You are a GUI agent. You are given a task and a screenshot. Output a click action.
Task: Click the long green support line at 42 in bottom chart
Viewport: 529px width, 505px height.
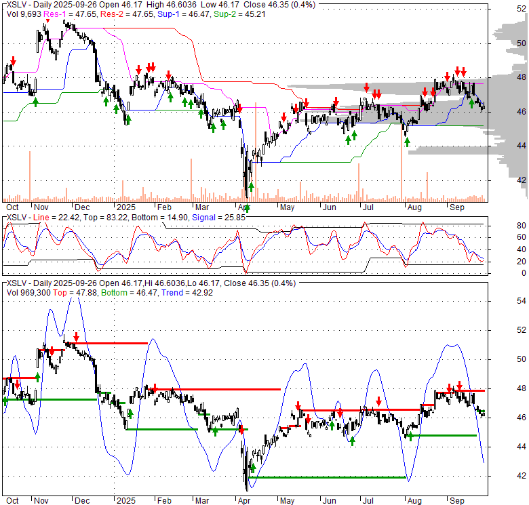pos(327,477)
